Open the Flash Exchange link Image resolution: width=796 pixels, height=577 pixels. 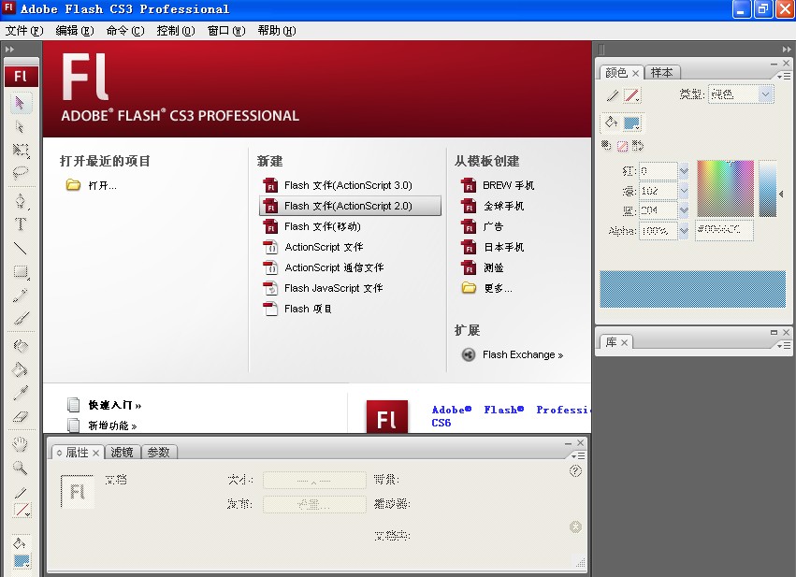[x=522, y=354]
